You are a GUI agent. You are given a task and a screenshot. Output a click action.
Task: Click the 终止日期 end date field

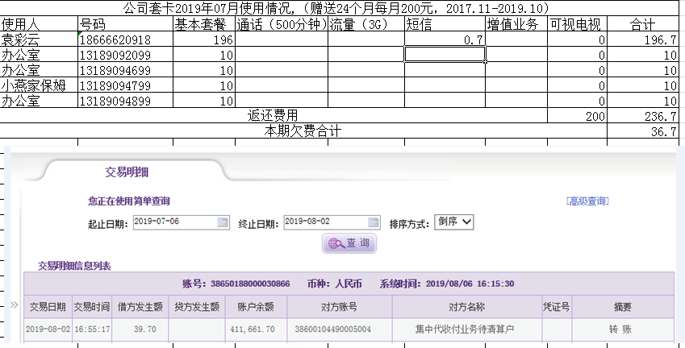(324, 222)
